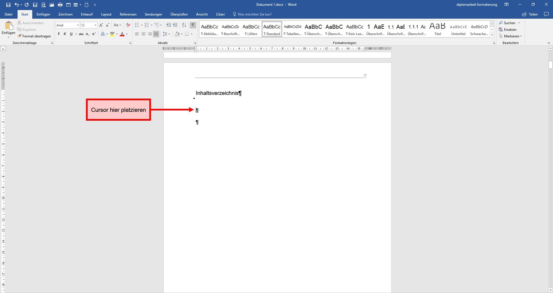The height and width of the screenshot is (293, 553).
Task: Open print preview with the magnifier page icon
Action: (43, 5)
